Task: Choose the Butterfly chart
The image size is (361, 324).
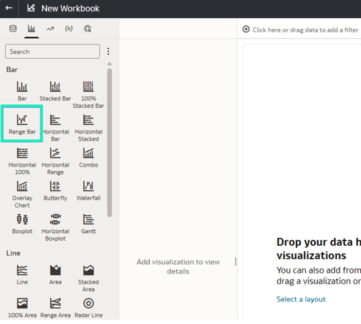Action: pyautogui.click(x=55, y=191)
